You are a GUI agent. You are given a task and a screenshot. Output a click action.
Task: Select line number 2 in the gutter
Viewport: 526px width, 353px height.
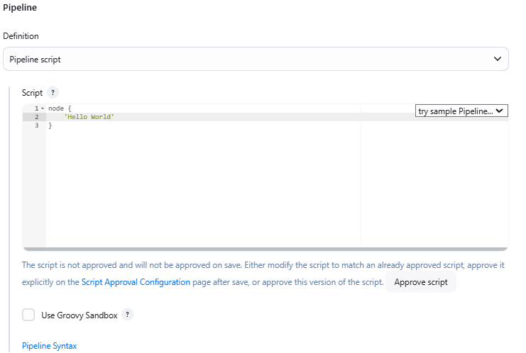(35, 117)
